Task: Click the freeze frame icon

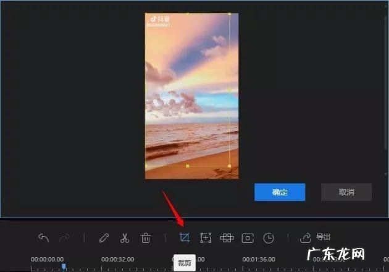Action: [248, 237]
